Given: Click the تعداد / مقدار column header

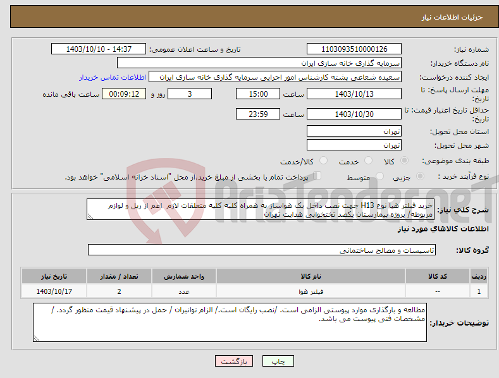Looking at the screenshot, I should click(119, 276).
